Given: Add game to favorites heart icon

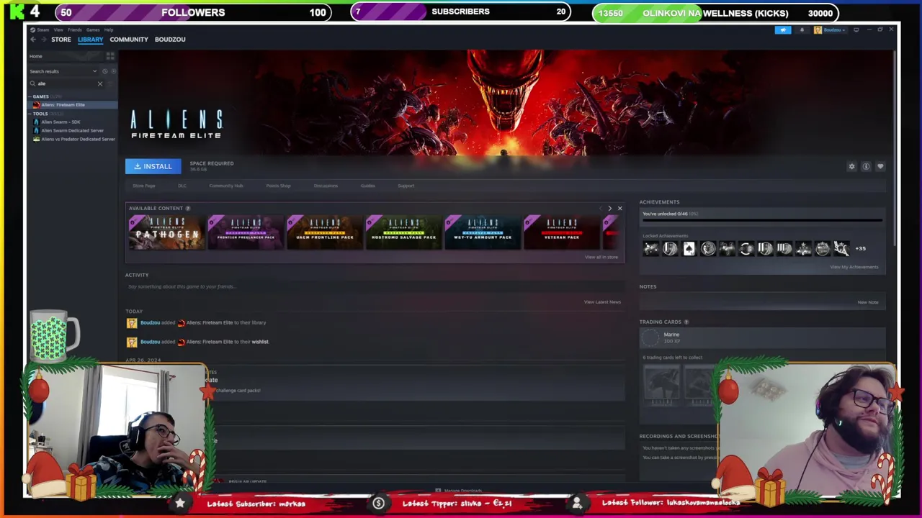Looking at the screenshot, I should (880, 166).
